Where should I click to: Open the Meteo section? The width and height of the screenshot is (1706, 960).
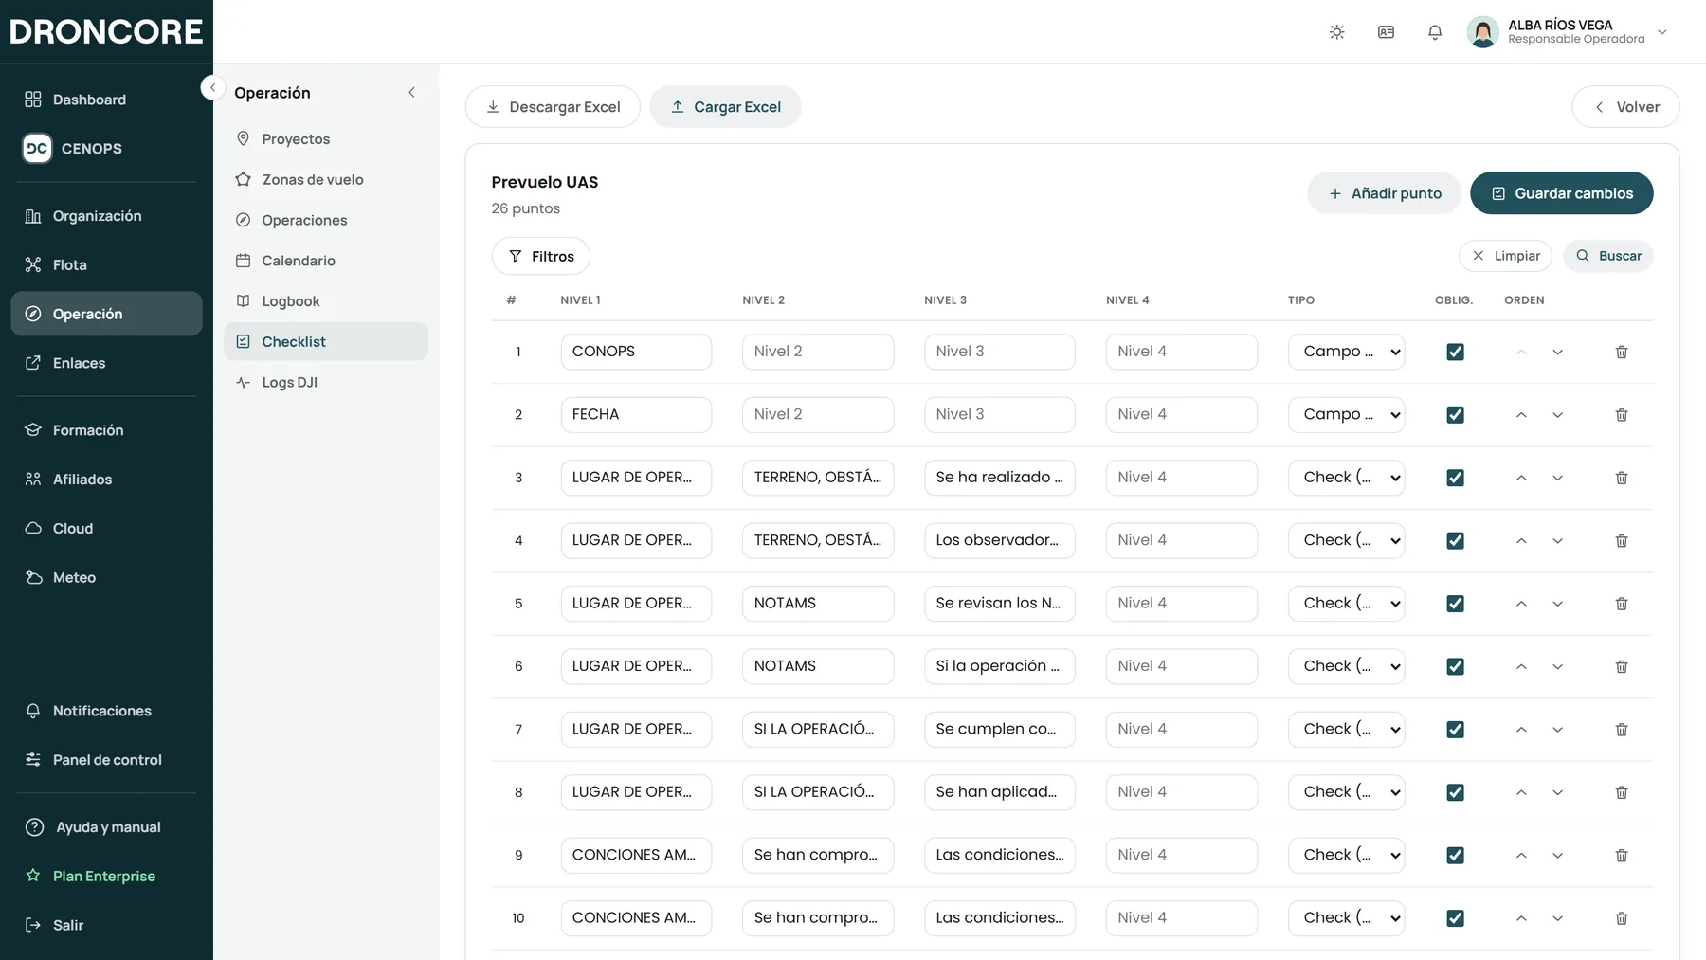pos(106,577)
